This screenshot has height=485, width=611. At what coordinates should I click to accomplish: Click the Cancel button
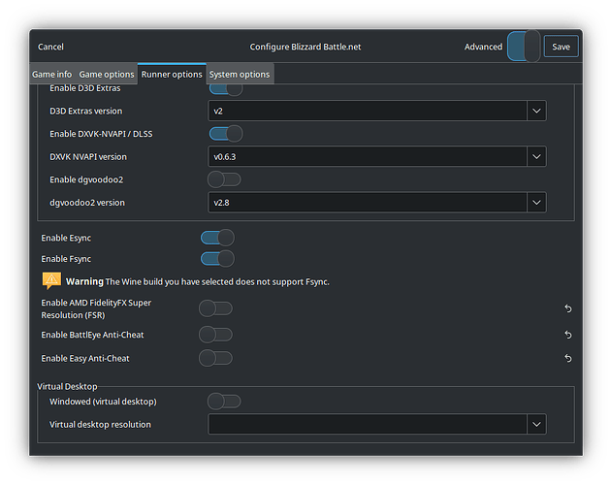coord(50,47)
